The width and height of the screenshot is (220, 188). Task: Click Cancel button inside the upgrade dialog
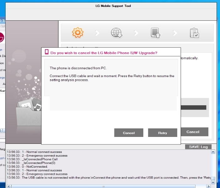(x=129, y=133)
